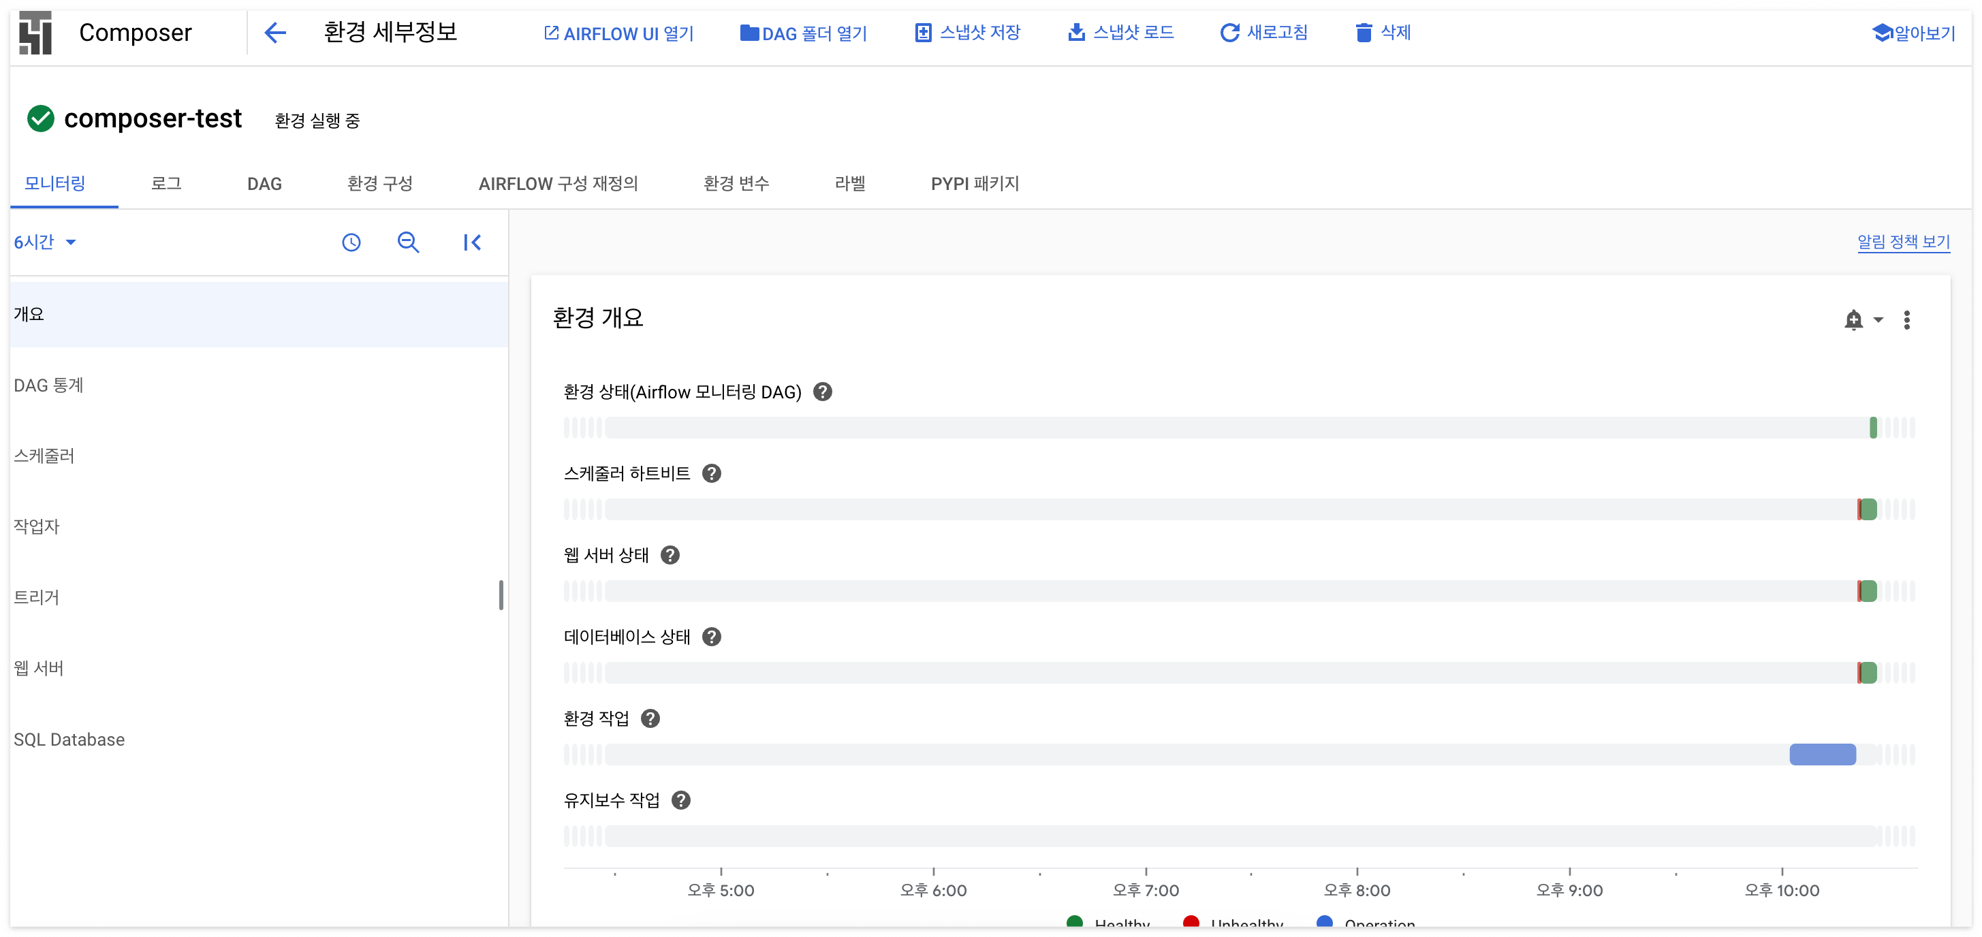Screen dimensions: 1982x937
Task: Click the zoom out magnifier icon
Action: [408, 243]
